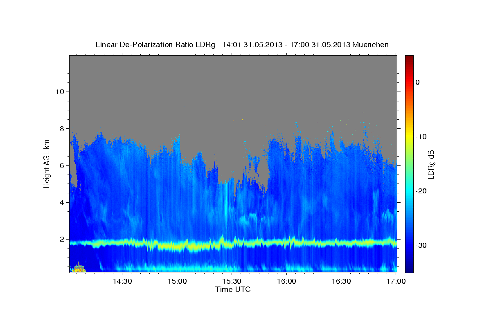Click the 15:30 time tick label
491x327 pixels.
point(232,281)
